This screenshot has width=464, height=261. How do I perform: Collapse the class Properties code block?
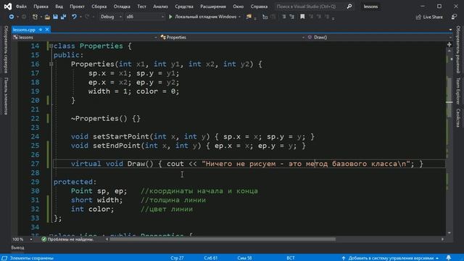[x=51, y=46]
